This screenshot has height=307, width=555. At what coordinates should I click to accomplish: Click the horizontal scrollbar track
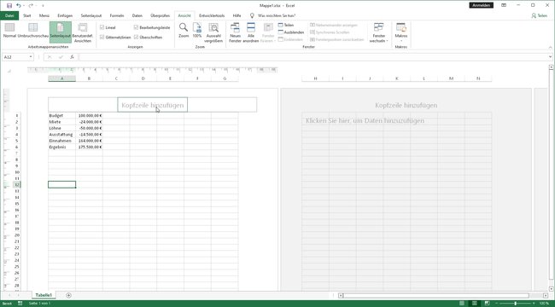tap(435, 295)
